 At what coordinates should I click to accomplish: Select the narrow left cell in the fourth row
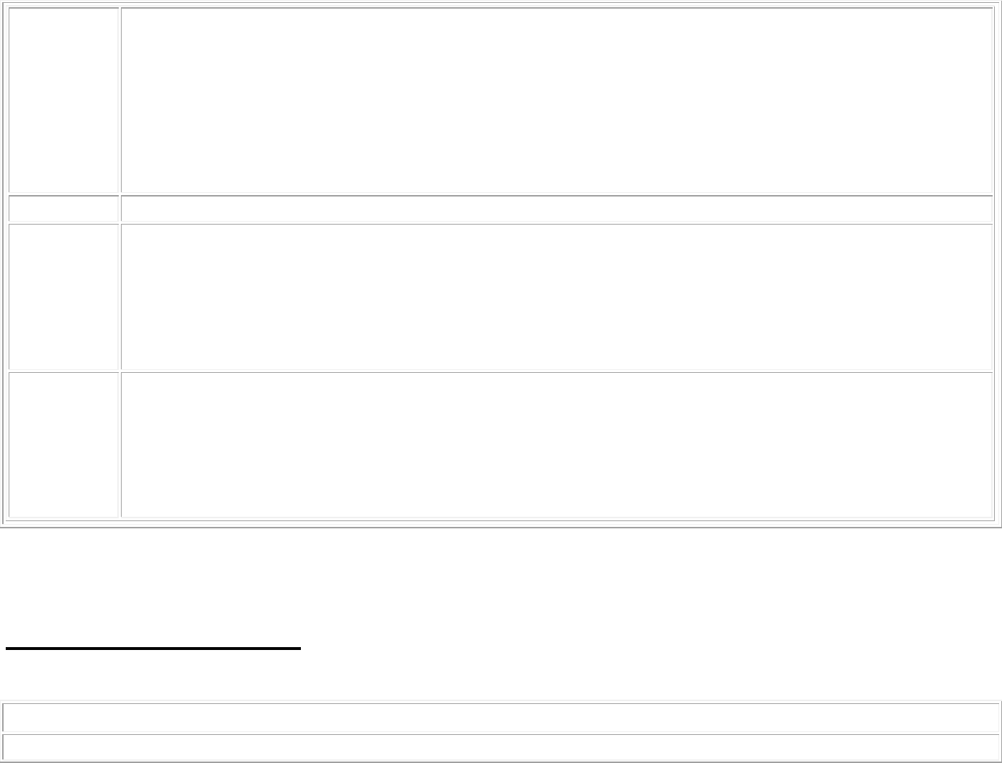pos(63,444)
